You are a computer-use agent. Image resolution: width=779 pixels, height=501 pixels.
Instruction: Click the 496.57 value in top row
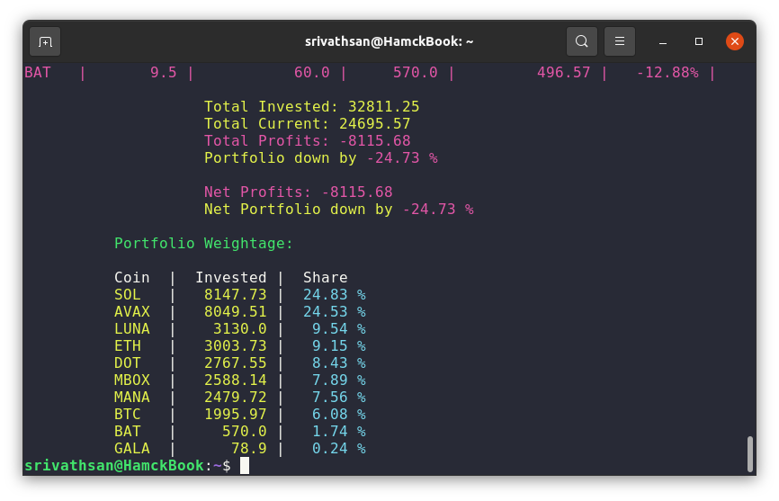563,73
